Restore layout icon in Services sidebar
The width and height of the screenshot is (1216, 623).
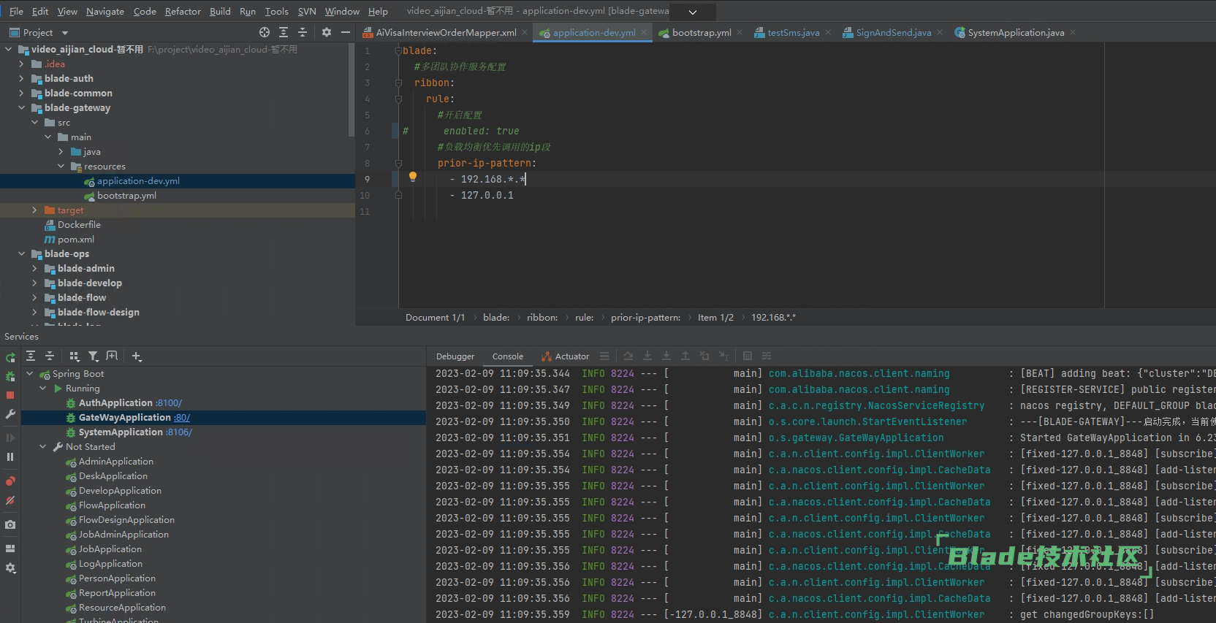[x=10, y=549]
